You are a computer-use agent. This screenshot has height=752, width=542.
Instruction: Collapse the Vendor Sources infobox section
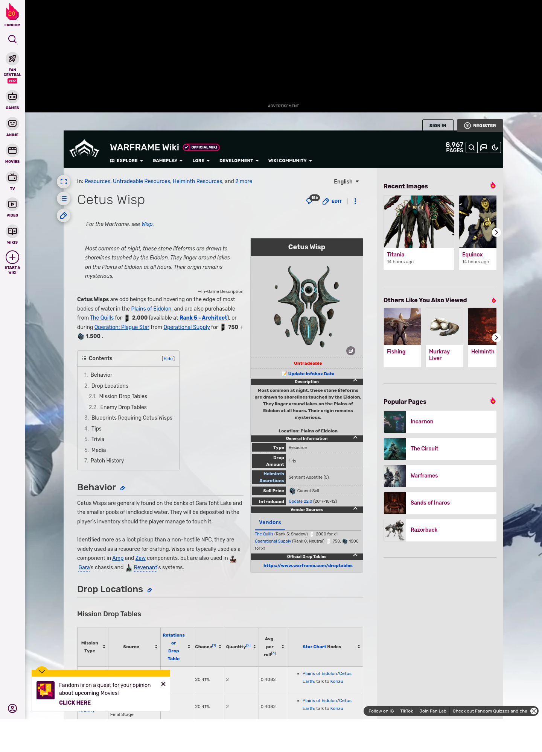pyautogui.click(x=355, y=509)
